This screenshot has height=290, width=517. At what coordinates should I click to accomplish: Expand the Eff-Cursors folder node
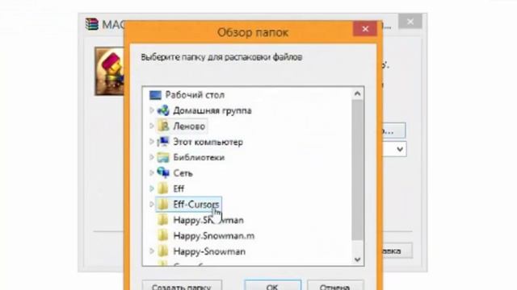point(152,205)
